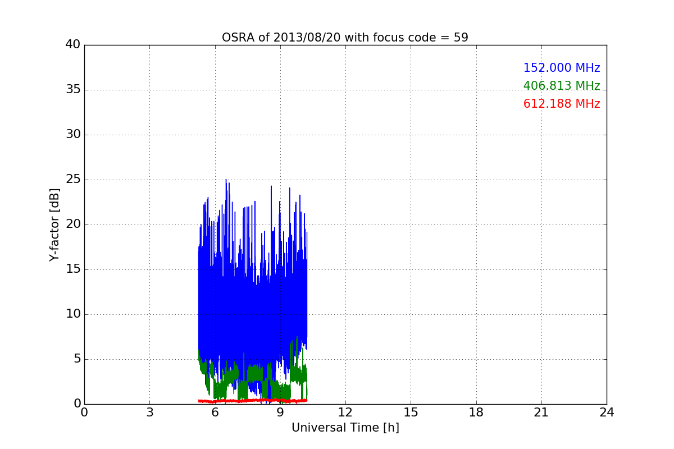Click the x-axis tick label '21'
Screen dimensions: 674x449
tap(541, 412)
